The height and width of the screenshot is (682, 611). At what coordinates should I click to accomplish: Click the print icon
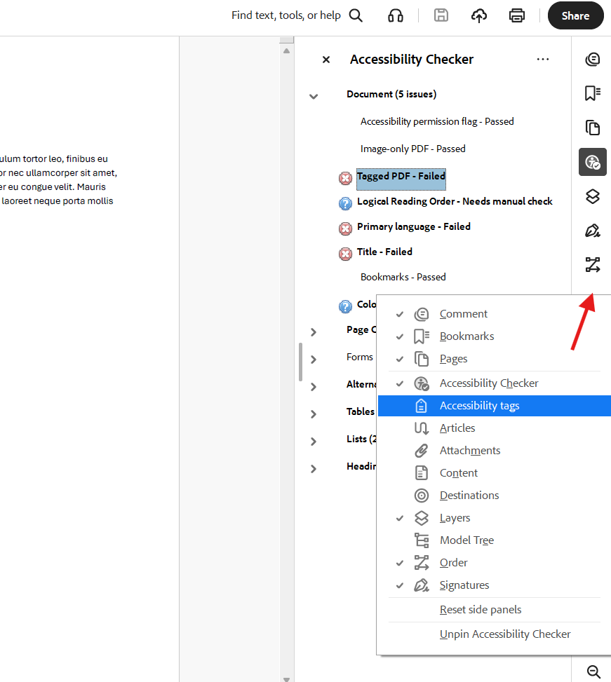tap(516, 15)
